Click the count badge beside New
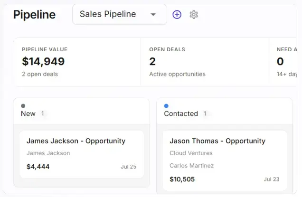302x197 pixels. (x=43, y=113)
